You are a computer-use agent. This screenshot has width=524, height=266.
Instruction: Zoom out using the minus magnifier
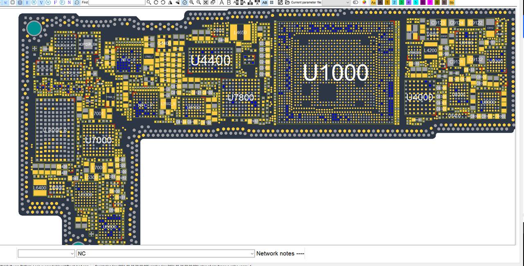(x=199, y=2)
